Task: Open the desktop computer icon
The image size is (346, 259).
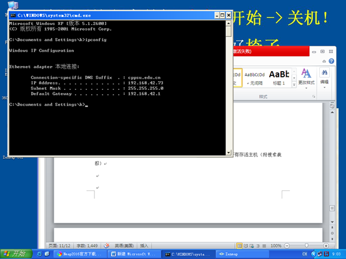Action: (12, 5)
